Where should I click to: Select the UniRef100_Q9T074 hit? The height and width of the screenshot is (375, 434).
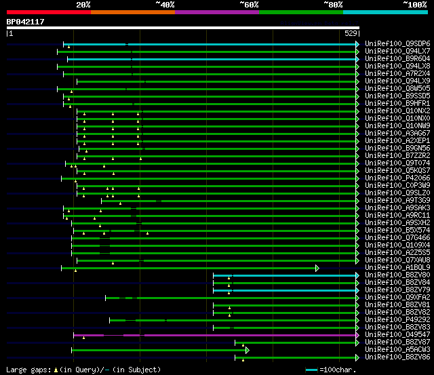(397, 163)
